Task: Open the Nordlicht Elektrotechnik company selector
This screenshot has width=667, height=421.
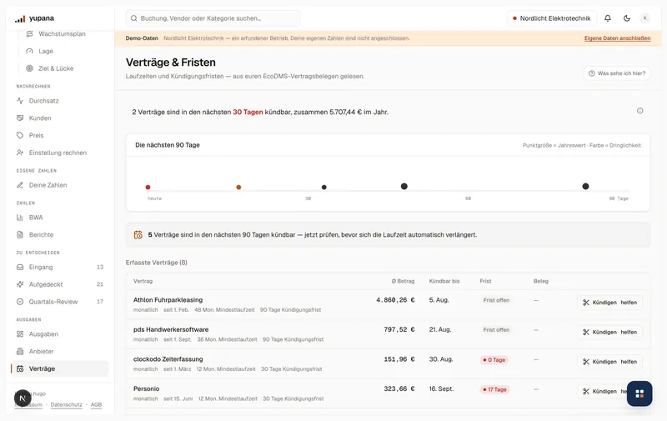Action: point(552,18)
